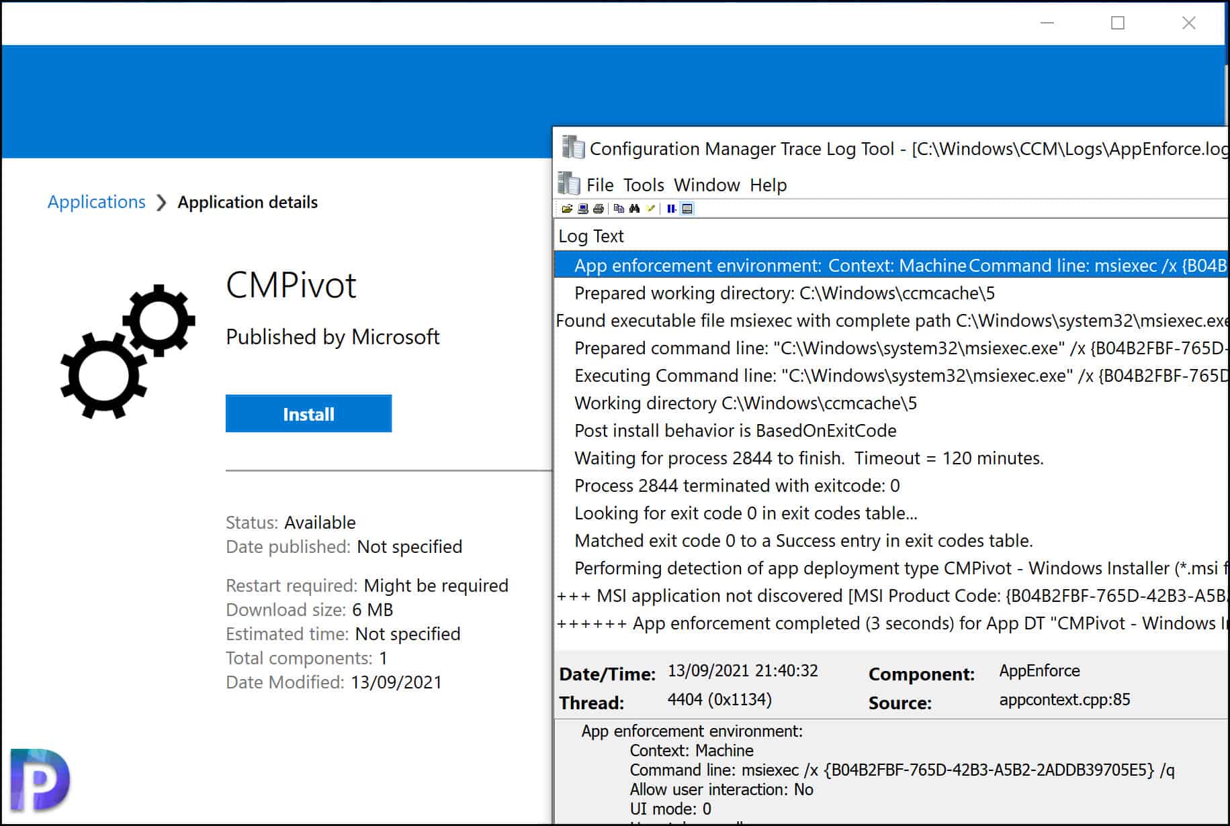Click the icon next to the File menu
This screenshot has height=826, width=1230.
[x=569, y=184]
